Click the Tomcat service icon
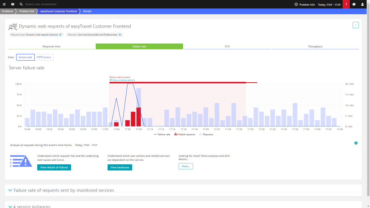Viewport: 370px width, 208px height. pos(12,27)
